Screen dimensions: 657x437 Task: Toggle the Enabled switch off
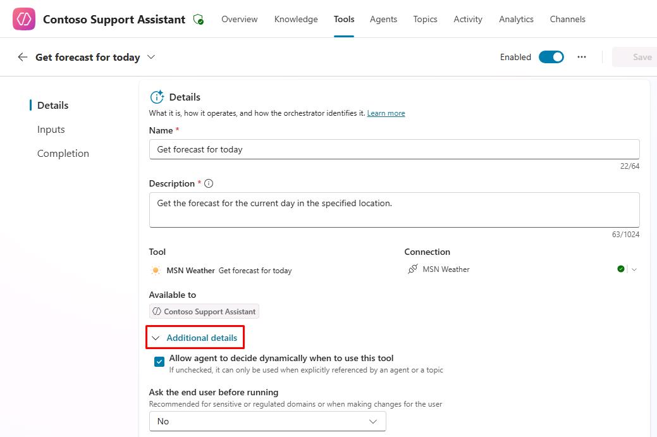pyautogui.click(x=551, y=57)
